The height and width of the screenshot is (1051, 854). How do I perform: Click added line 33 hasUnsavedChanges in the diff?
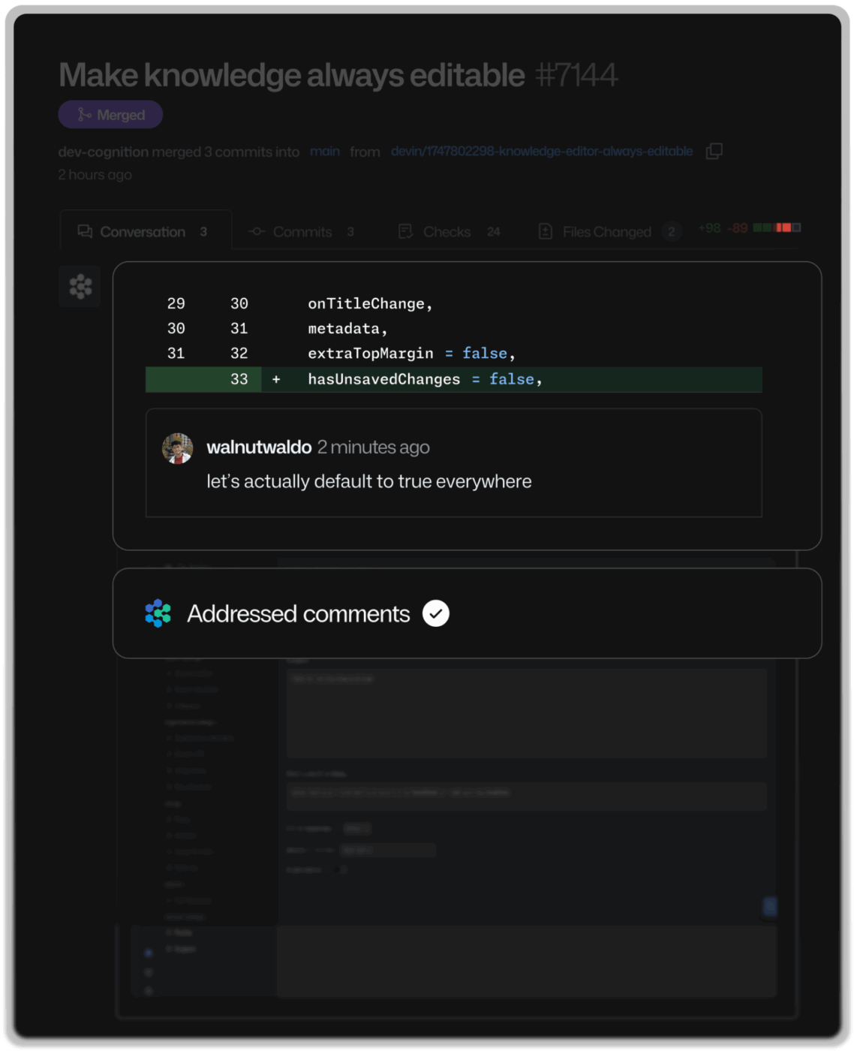pos(424,379)
